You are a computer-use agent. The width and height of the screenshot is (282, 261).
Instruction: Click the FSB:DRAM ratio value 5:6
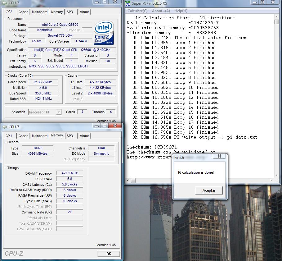click(x=69, y=179)
